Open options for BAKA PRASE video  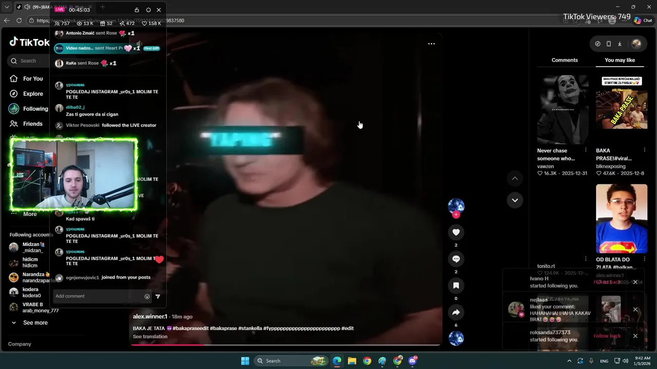[645, 150]
